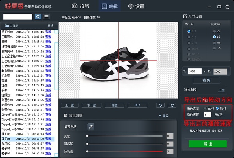Click the search magnifier icon button
Screen dimensions: 234x158
(x=38, y=17)
